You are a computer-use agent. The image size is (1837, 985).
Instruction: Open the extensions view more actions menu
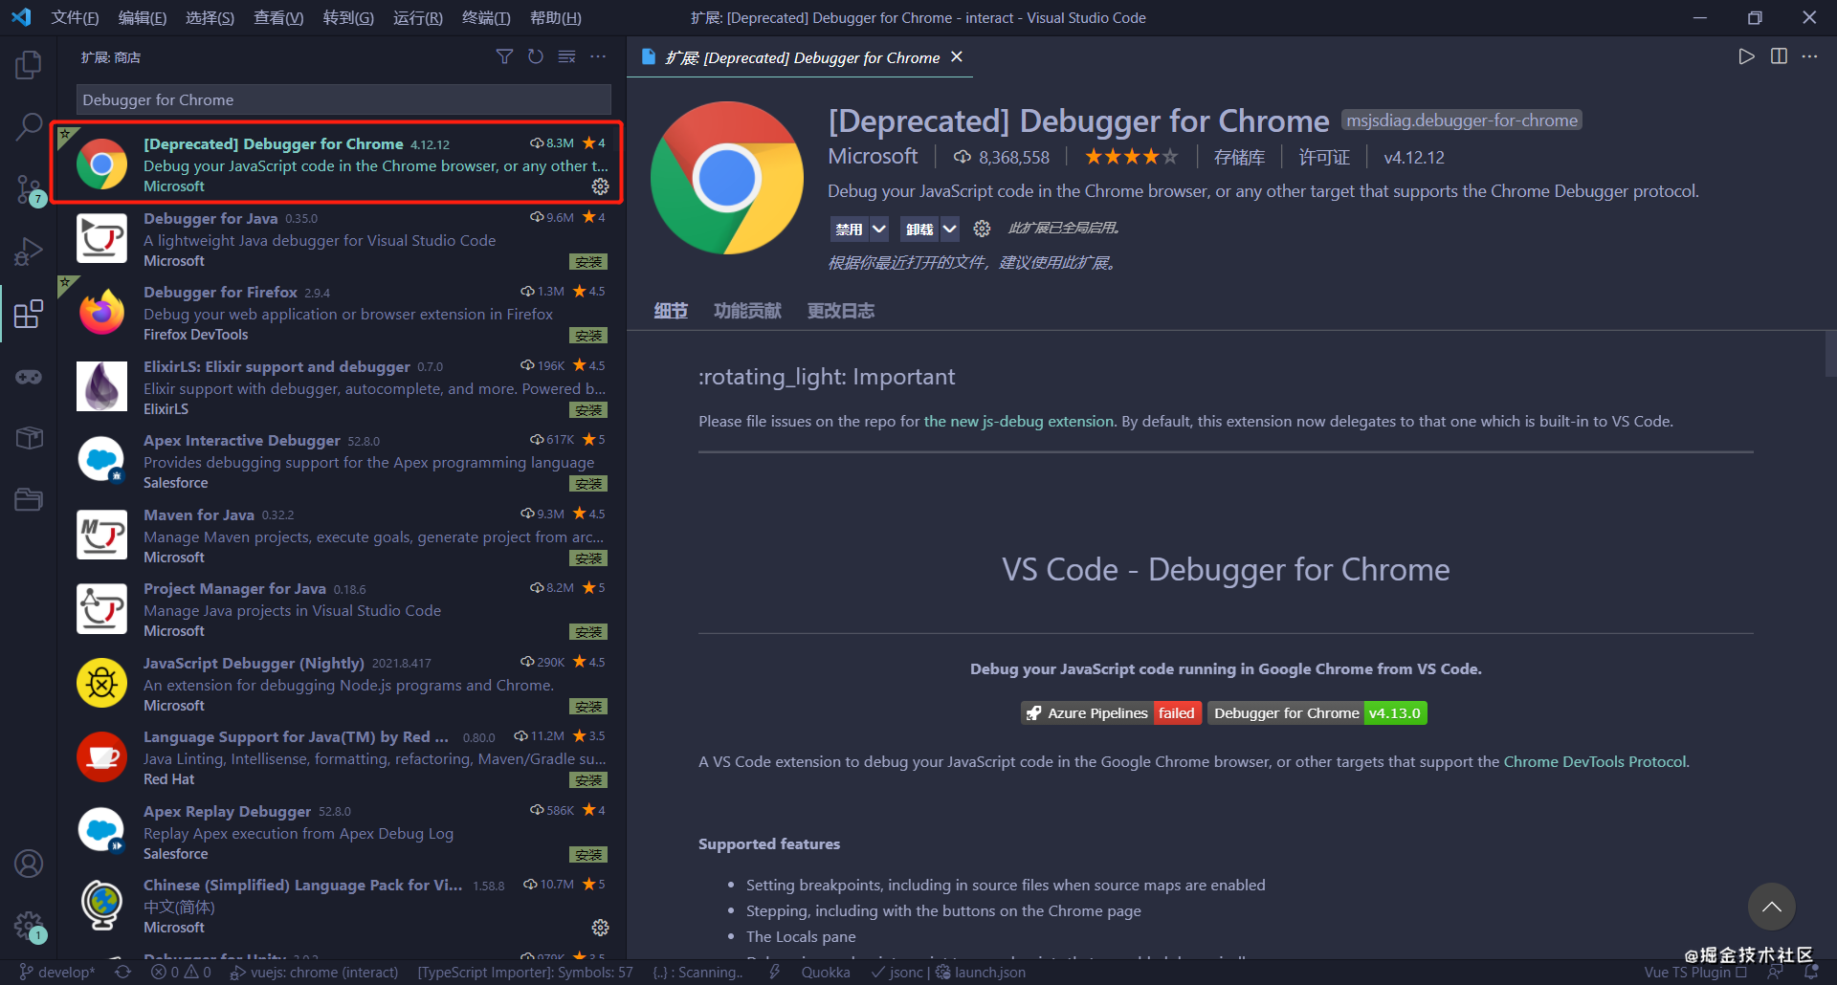[x=598, y=57]
